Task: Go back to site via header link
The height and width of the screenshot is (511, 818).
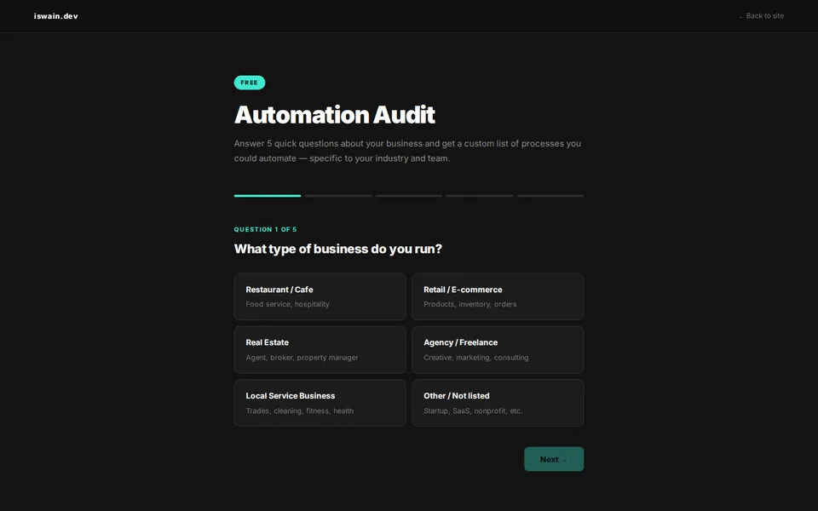Action: pyautogui.click(x=761, y=16)
